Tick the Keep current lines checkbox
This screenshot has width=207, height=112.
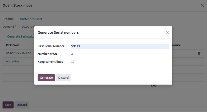point(72,61)
